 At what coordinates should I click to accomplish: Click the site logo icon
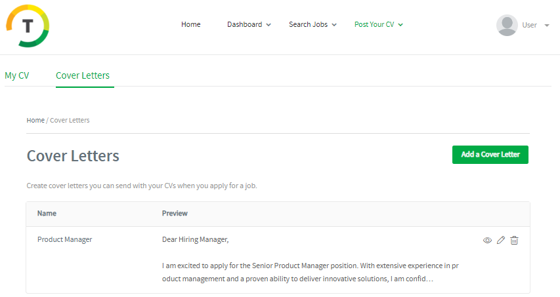pos(28,26)
